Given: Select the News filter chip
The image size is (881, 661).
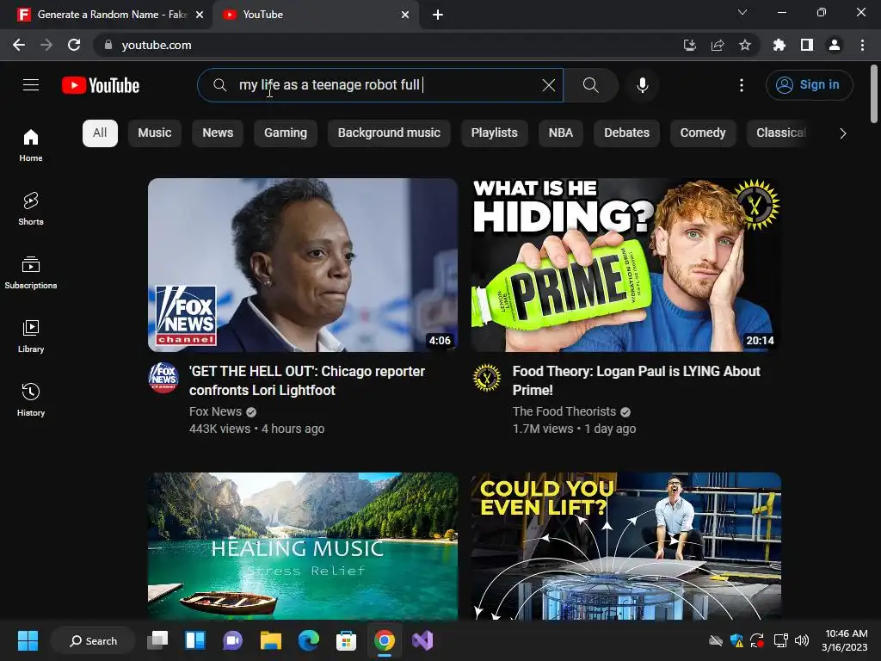Looking at the screenshot, I should [218, 133].
